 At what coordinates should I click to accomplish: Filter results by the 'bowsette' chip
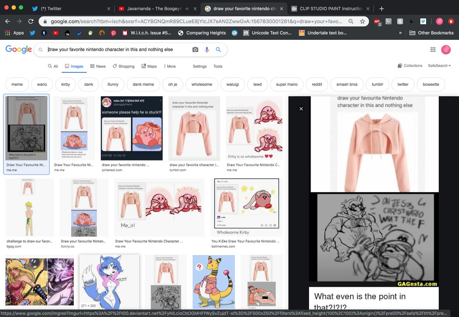[431, 84]
